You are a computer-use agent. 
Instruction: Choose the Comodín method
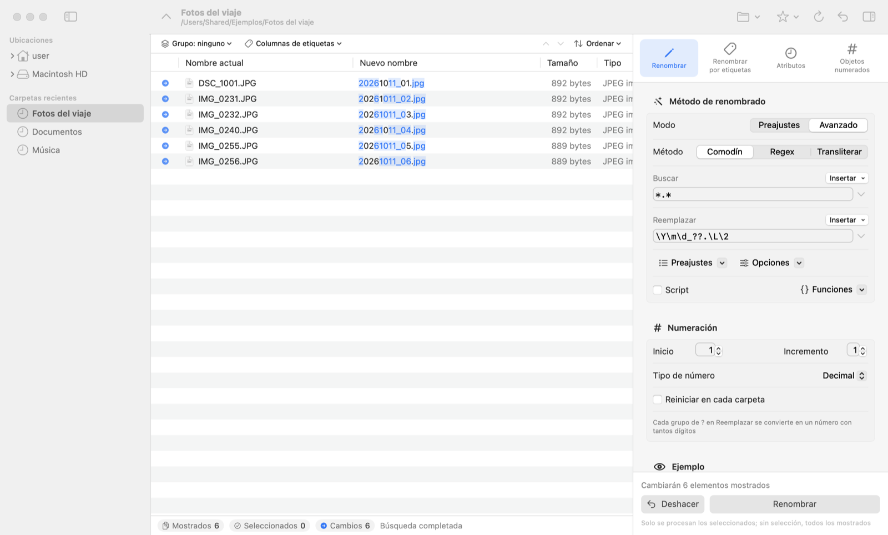point(725,152)
